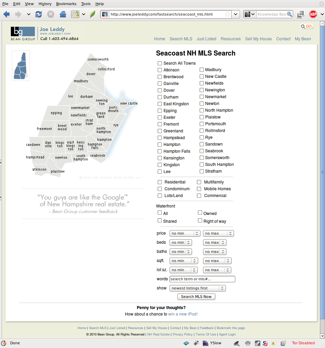This screenshot has height=348, width=325.
Task: Click the Adblock Plus ABP icon
Action: [313, 14]
